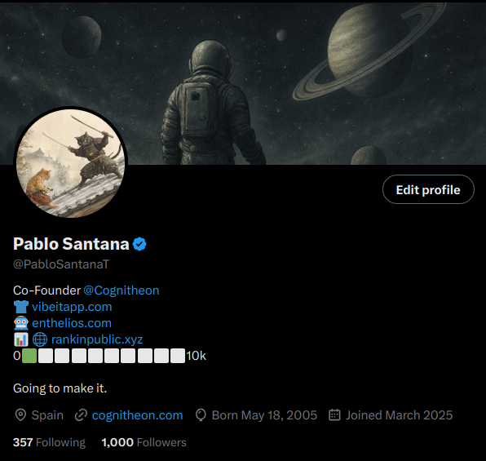Open the cognitheon.com website link
The image size is (486, 461).
click(x=137, y=415)
